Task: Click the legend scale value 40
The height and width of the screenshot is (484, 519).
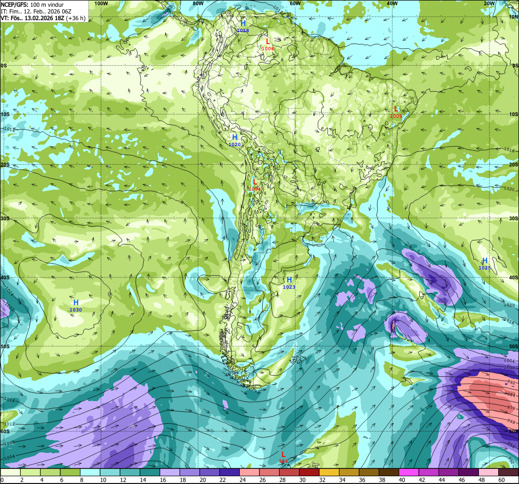Action: 402,480
